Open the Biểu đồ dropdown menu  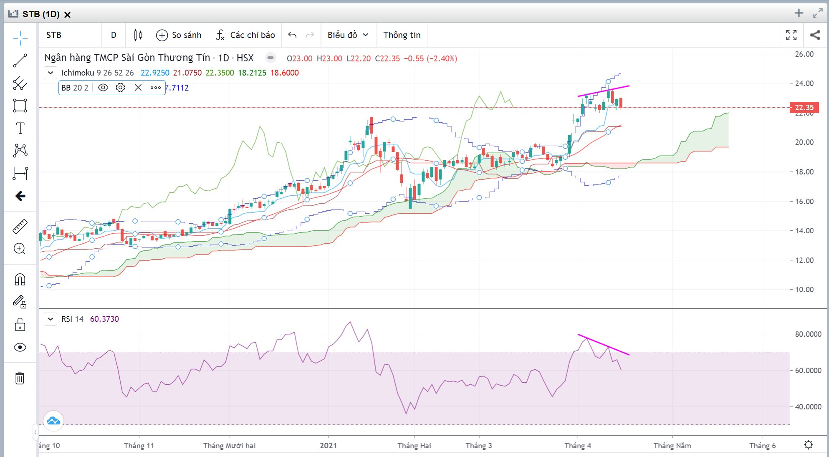348,35
